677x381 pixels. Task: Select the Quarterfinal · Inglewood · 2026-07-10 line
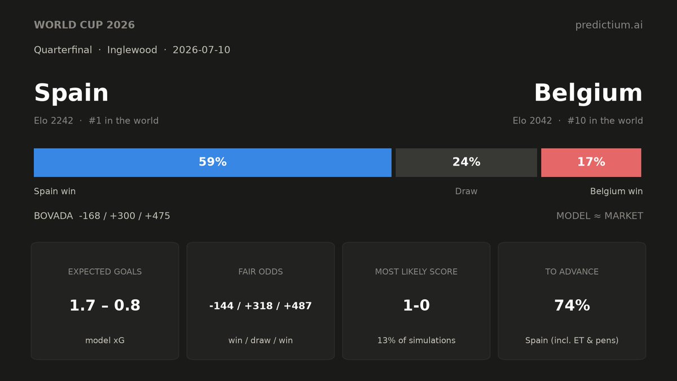132,50
